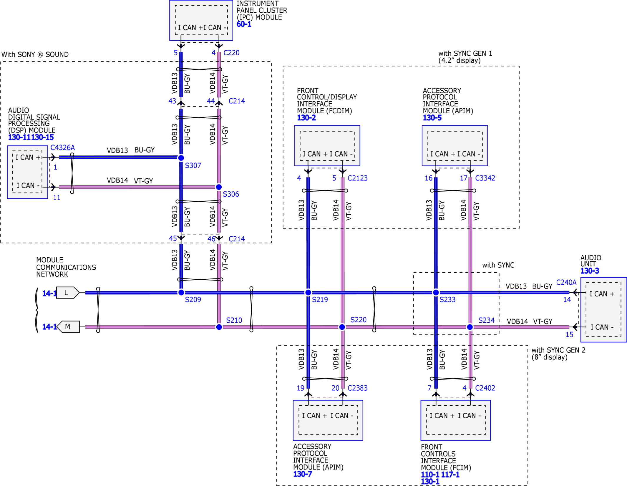The image size is (627, 486).
Task: Click the S307 splice node
Action: coord(181,158)
